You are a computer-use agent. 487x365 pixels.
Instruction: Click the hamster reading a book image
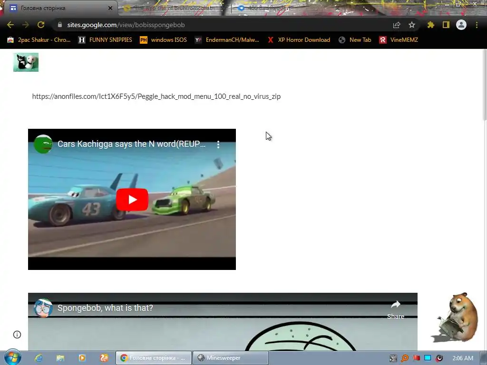tap(454, 317)
